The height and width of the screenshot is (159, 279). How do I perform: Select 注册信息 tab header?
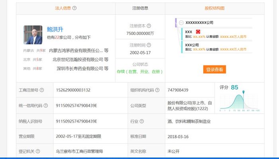tap(140, 8)
